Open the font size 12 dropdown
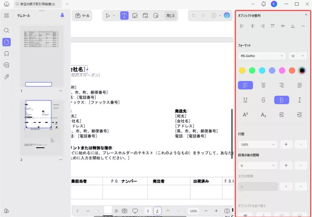This screenshot has width=312, height=217. (x=298, y=56)
